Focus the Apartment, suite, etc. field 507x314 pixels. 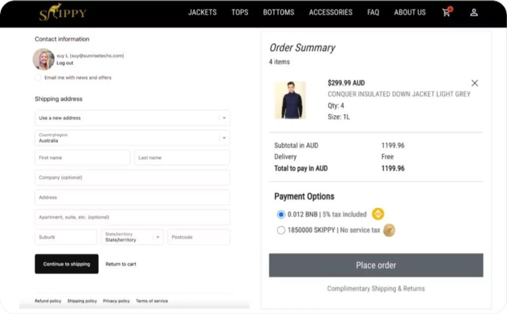click(132, 217)
